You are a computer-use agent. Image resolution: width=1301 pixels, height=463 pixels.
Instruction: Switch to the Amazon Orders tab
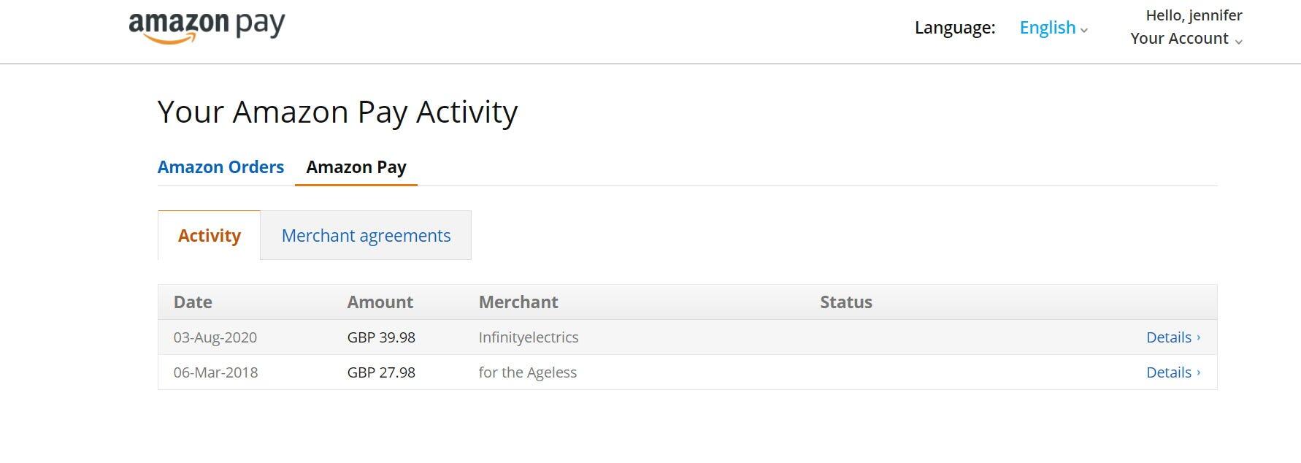point(220,167)
